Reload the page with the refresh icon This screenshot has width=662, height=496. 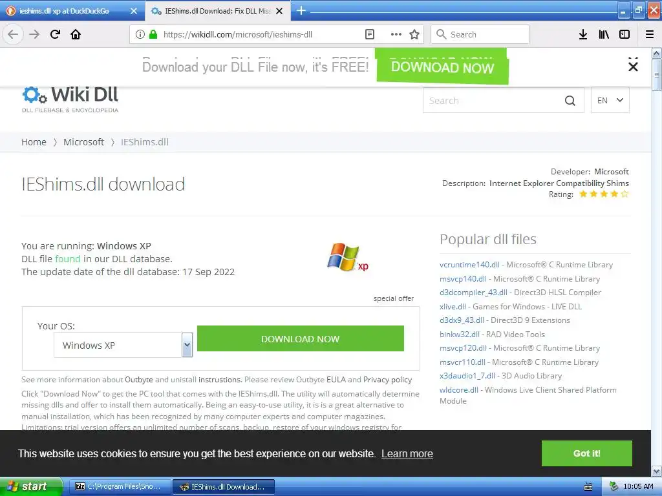(x=55, y=34)
